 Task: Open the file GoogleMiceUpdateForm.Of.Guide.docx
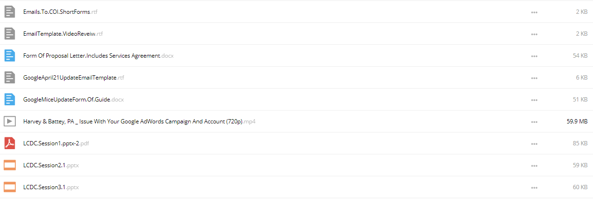tap(74, 100)
